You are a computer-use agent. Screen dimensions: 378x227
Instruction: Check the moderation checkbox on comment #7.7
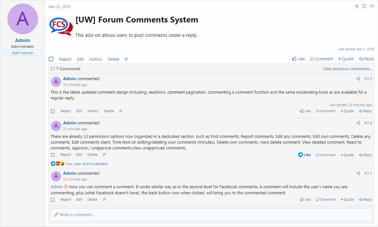(x=53, y=199)
